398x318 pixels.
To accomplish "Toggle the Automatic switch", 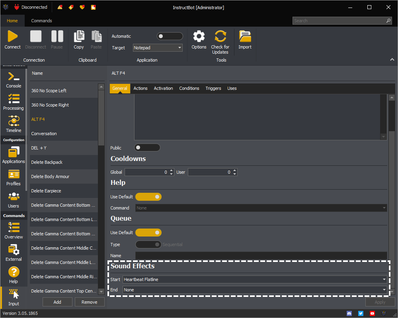I will 170,36.
